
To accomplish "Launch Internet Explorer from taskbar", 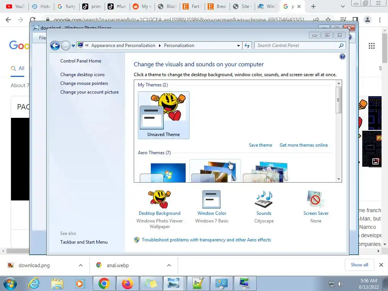I will tap(34, 283).
